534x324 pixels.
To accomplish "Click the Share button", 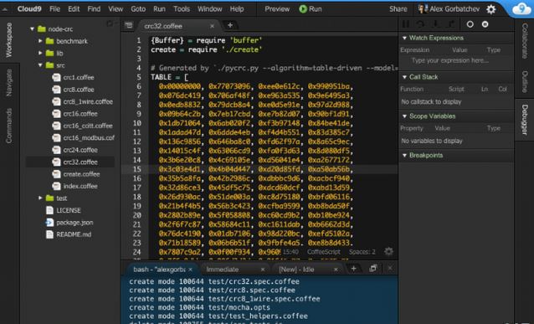I will pyautogui.click(x=398, y=9).
